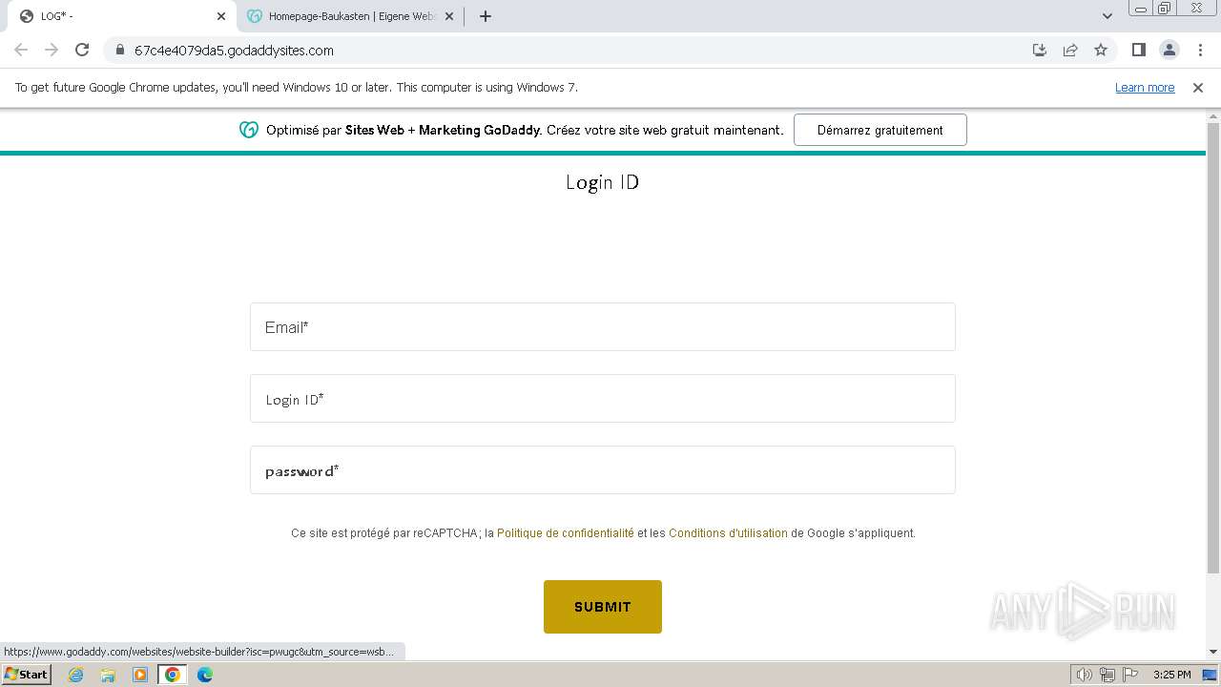Viewport: 1221px width, 687px height.
Task: Open the Chrome profile avatar
Action: 1169,50
